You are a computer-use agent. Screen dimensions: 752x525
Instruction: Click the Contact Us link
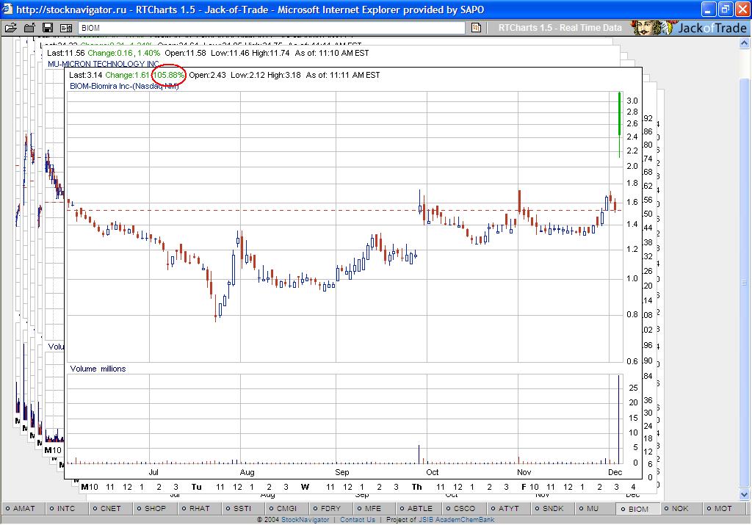(x=358, y=520)
